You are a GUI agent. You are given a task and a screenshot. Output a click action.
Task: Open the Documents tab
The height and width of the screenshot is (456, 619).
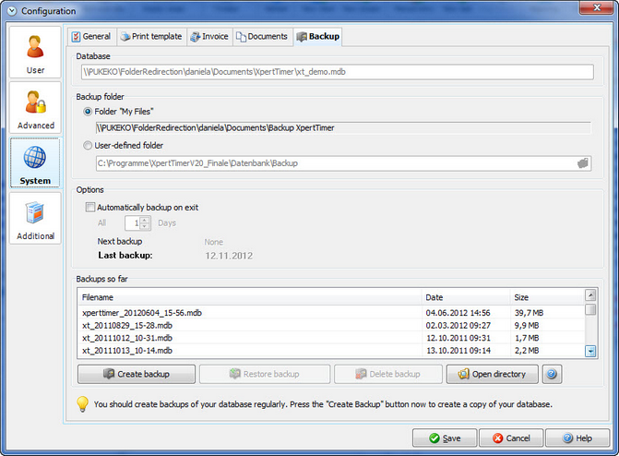263,37
